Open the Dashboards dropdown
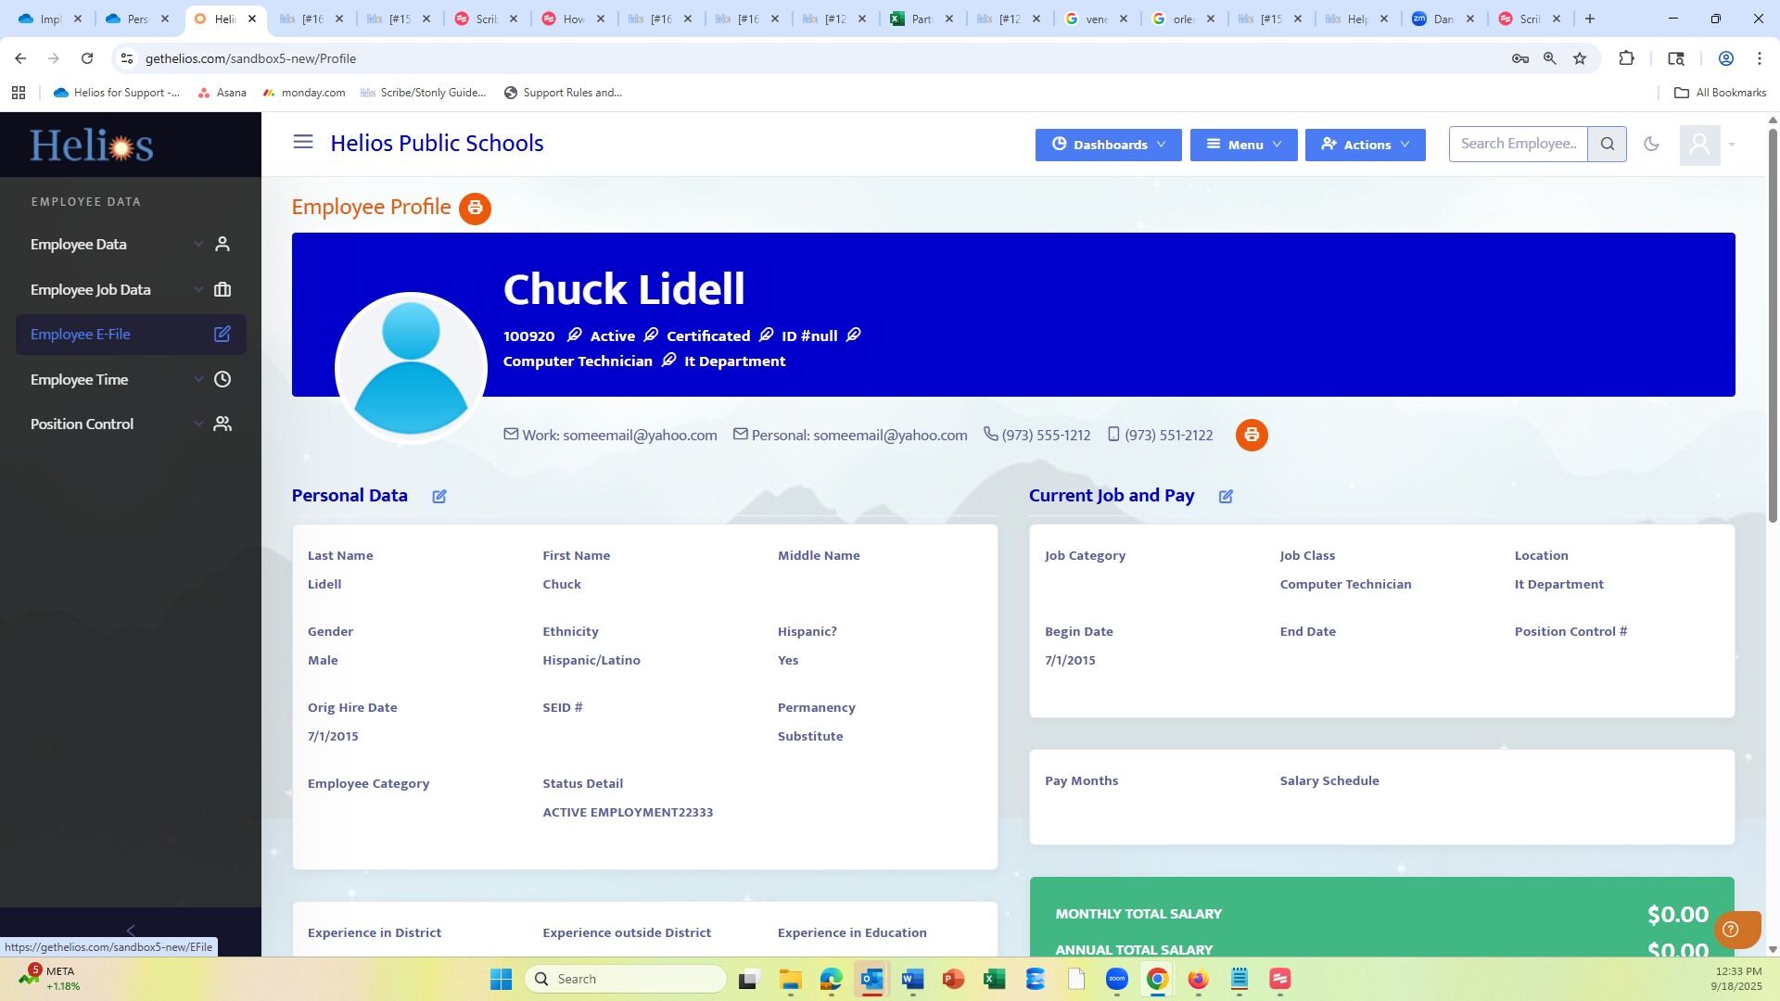The width and height of the screenshot is (1780, 1001). coord(1108,145)
